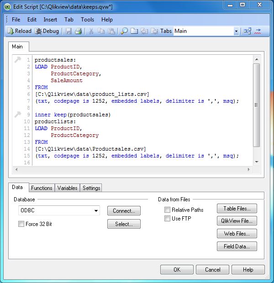Screen dimensions: 274x283
Task: Click the wrench marker beside line 1
Action: 18,59
